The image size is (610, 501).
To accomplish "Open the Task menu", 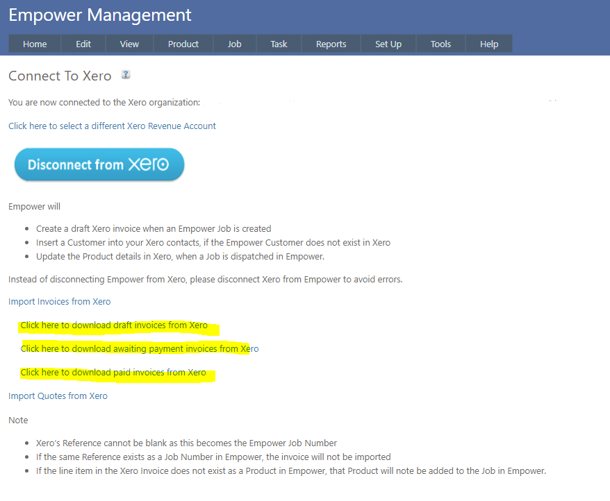I will pos(279,44).
